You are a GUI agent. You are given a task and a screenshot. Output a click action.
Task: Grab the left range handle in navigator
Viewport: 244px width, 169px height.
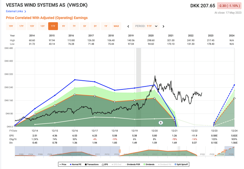(x=120, y=151)
